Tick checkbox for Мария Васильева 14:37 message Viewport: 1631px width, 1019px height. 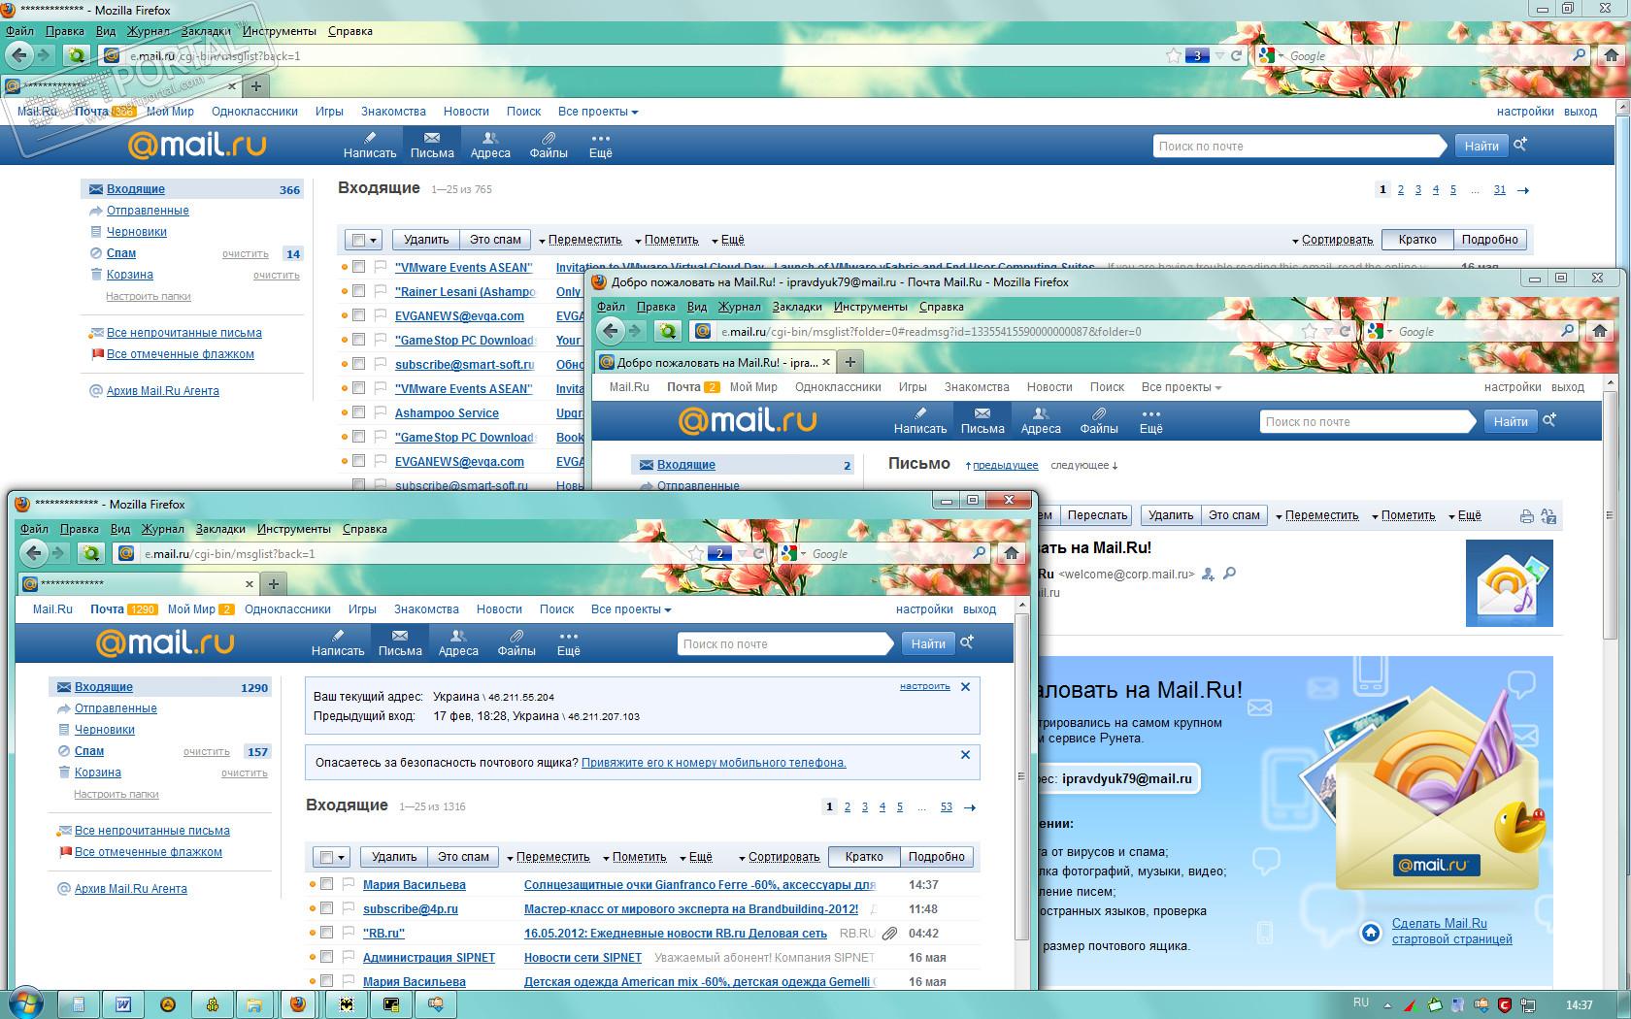pyautogui.click(x=327, y=884)
